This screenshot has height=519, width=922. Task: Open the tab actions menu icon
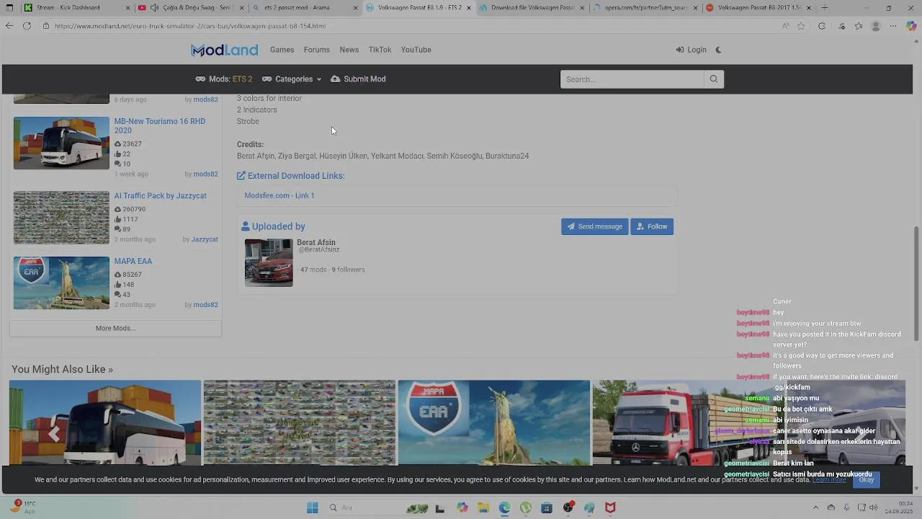click(9, 8)
